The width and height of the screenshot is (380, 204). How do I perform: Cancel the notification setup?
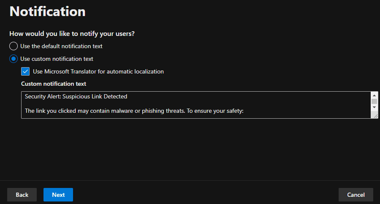[356, 195]
